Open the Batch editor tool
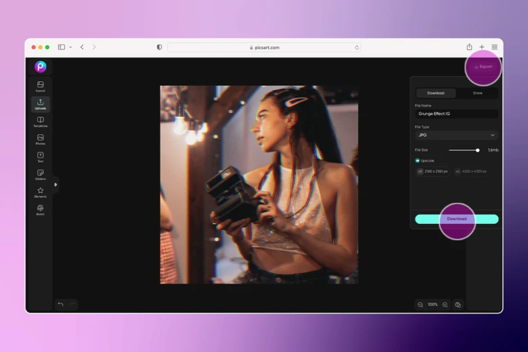The width and height of the screenshot is (528, 352). pos(41,210)
